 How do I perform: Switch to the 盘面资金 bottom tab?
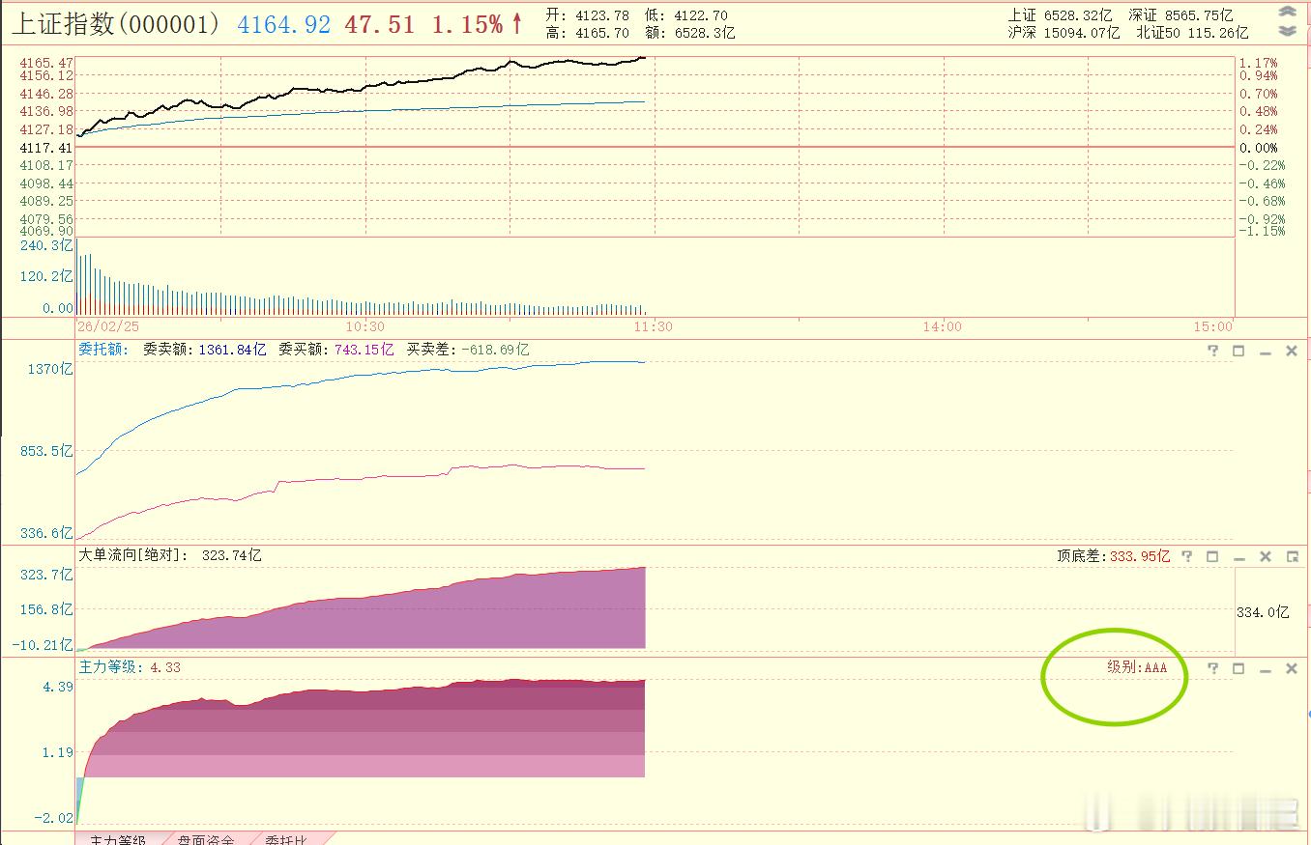click(x=204, y=838)
